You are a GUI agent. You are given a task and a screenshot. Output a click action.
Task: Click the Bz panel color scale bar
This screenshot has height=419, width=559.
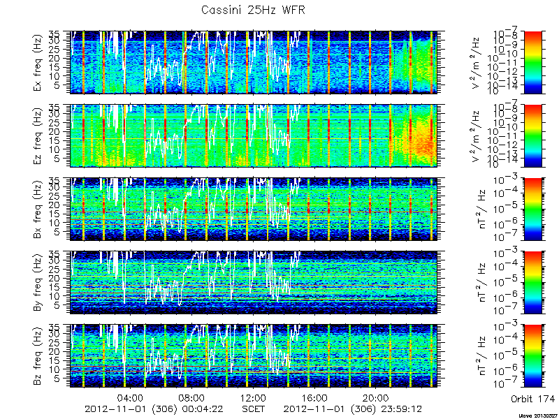[533, 356]
